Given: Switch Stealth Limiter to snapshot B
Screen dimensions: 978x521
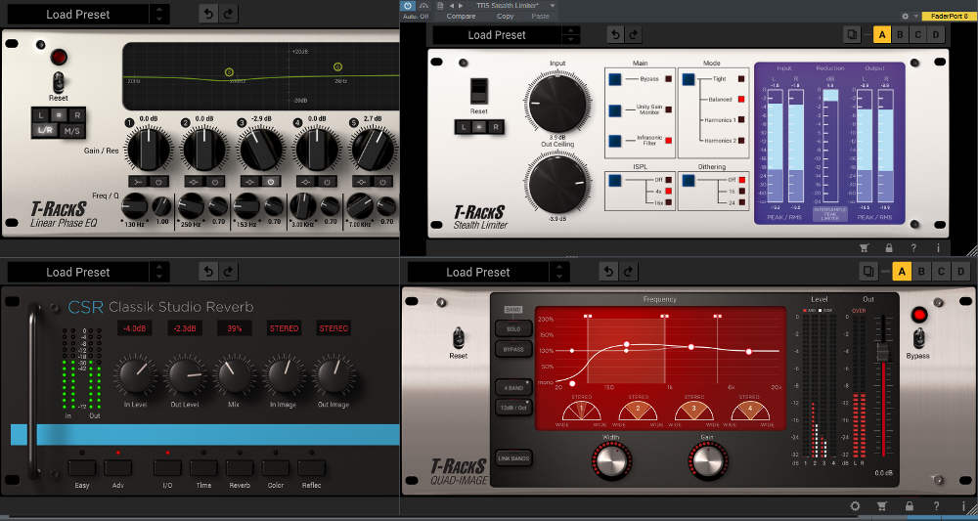Looking at the screenshot, I should (900, 35).
